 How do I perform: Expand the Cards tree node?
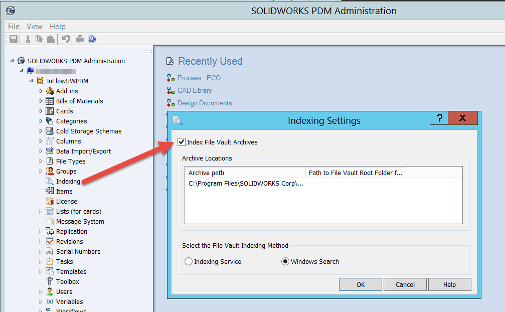(x=41, y=111)
